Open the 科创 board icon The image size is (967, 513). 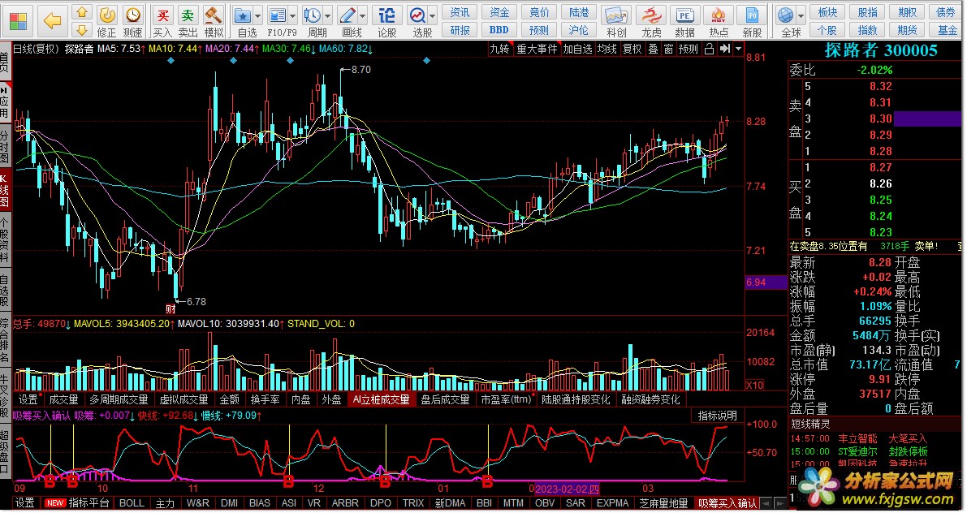pos(616,22)
